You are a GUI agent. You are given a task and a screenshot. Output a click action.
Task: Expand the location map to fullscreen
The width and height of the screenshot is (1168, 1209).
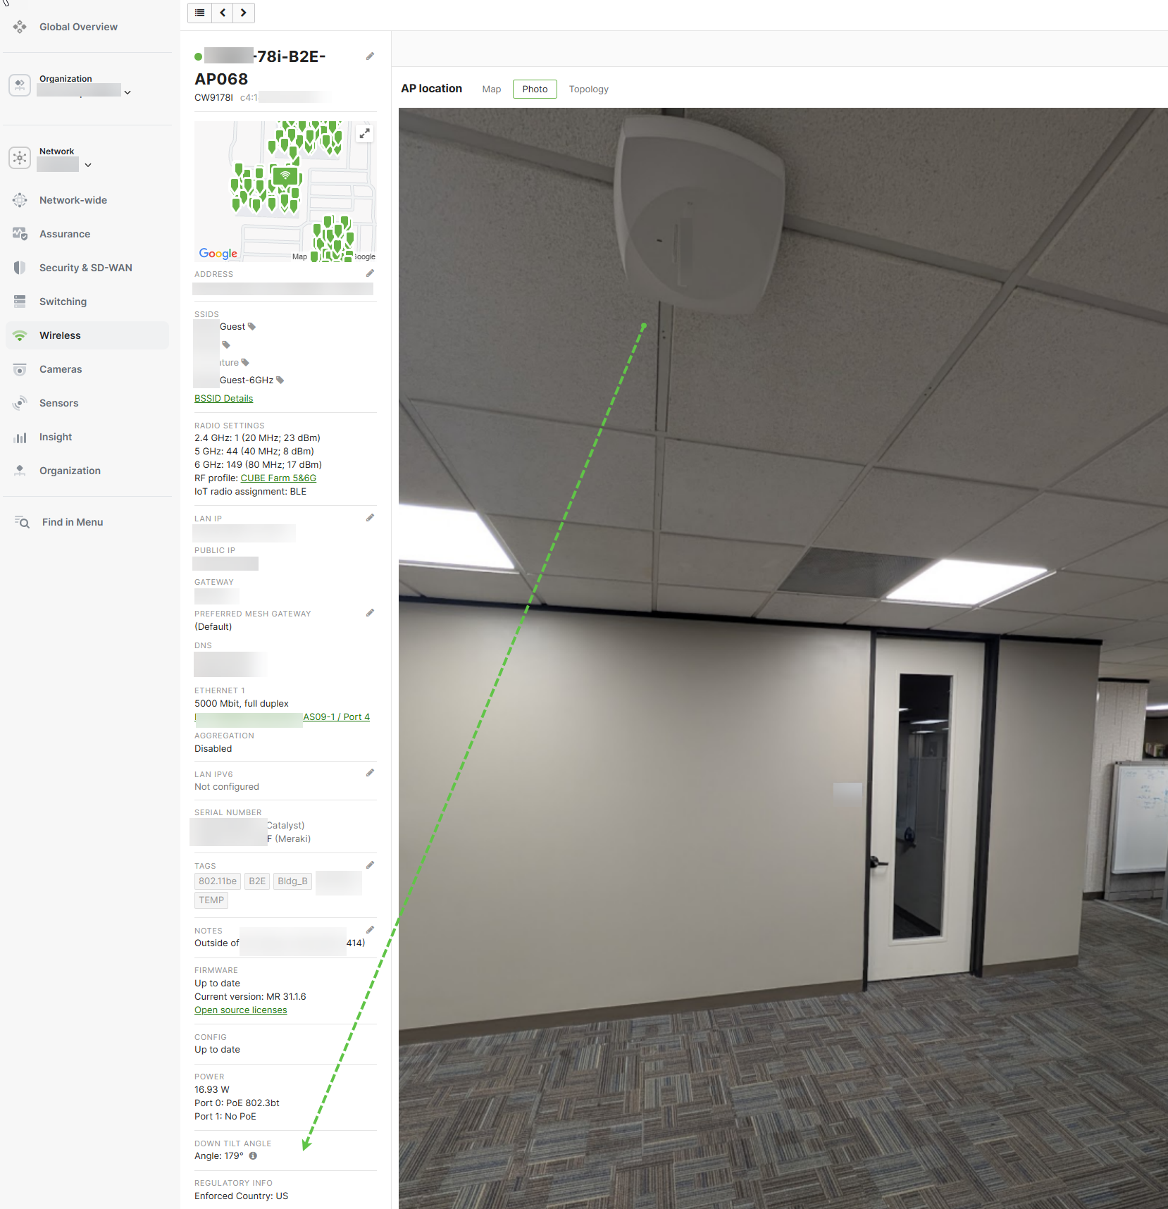point(365,132)
